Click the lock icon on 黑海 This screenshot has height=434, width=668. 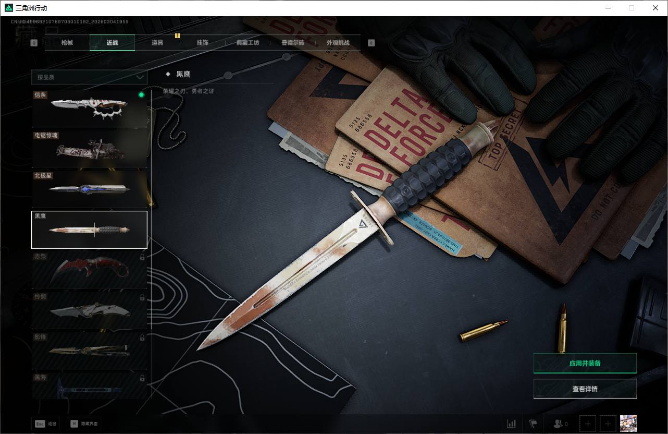point(142,378)
